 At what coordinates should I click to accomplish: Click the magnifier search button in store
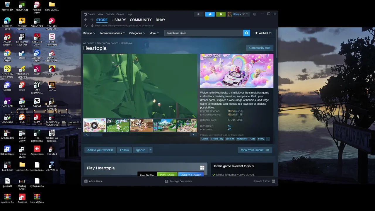pos(247,33)
